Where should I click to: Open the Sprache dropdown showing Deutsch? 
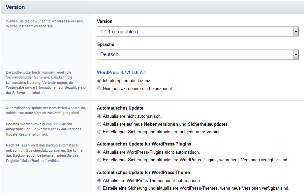pyautogui.click(x=198, y=54)
